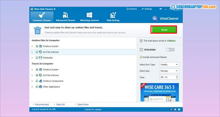This screenshot has height=117, width=220.
Task: Click the Common Cleaner broom icon
Action: click(41, 15)
